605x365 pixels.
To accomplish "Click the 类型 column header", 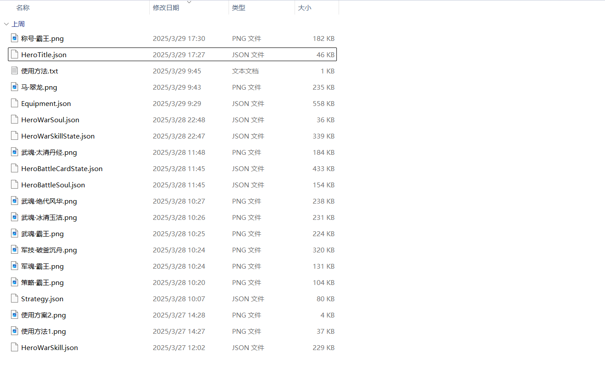I will (239, 8).
